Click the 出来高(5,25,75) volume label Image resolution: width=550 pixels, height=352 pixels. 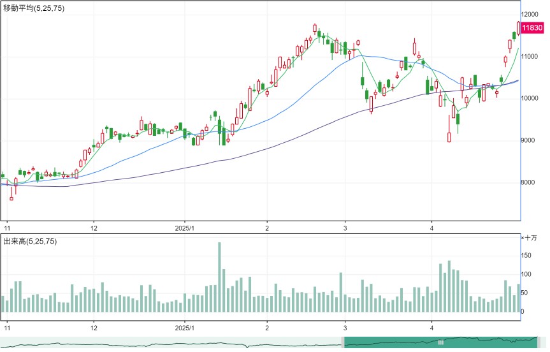(x=30, y=242)
